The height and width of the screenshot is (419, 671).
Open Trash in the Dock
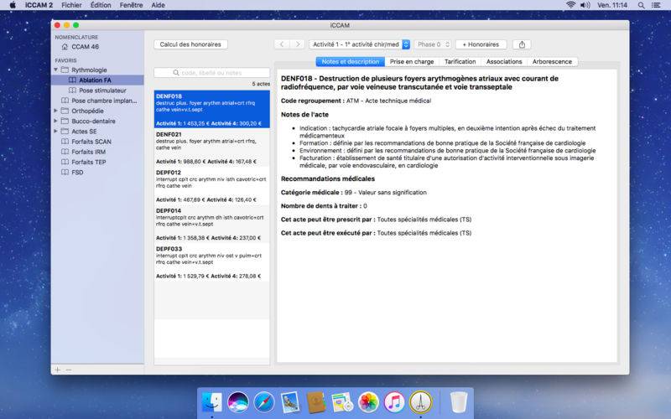click(x=459, y=402)
